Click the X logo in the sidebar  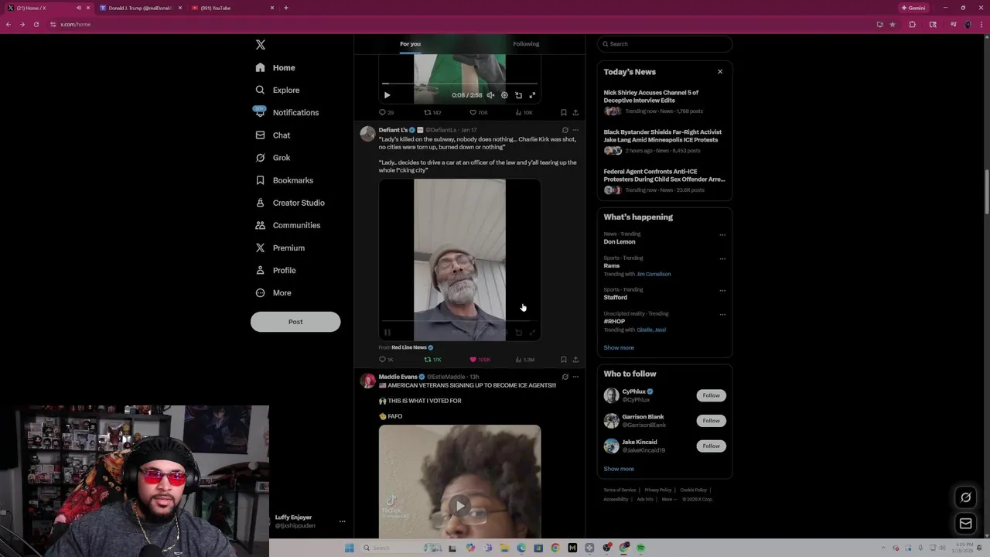261,45
